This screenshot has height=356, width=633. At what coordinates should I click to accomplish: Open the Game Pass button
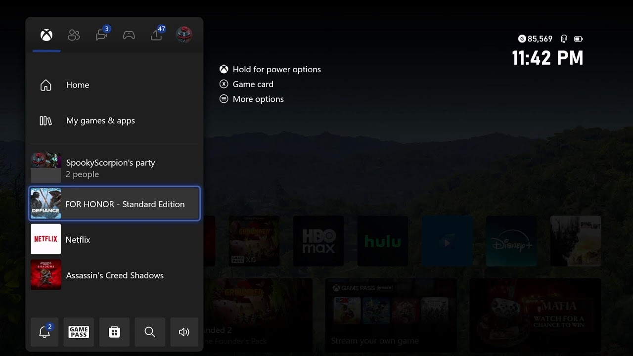(x=79, y=332)
